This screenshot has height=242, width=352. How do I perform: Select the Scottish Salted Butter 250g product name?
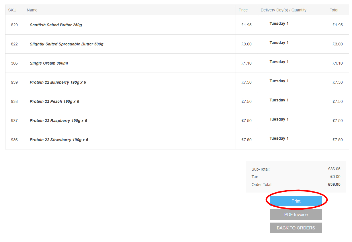(x=56, y=25)
